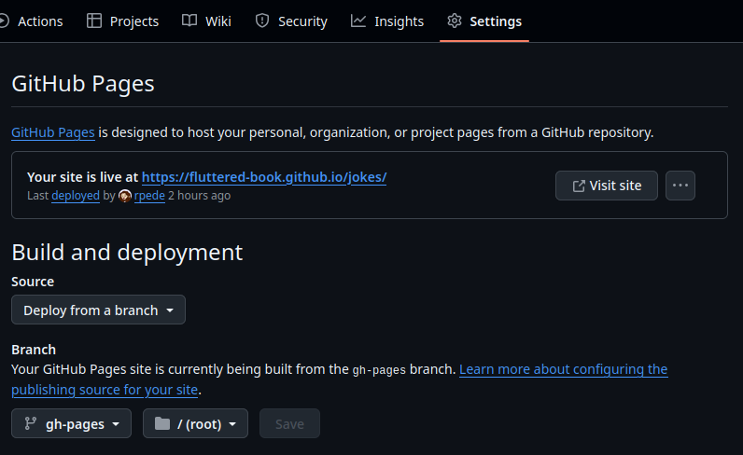This screenshot has width=743, height=455.
Task: Click the Projects table icon
Action: coord(94,21)
